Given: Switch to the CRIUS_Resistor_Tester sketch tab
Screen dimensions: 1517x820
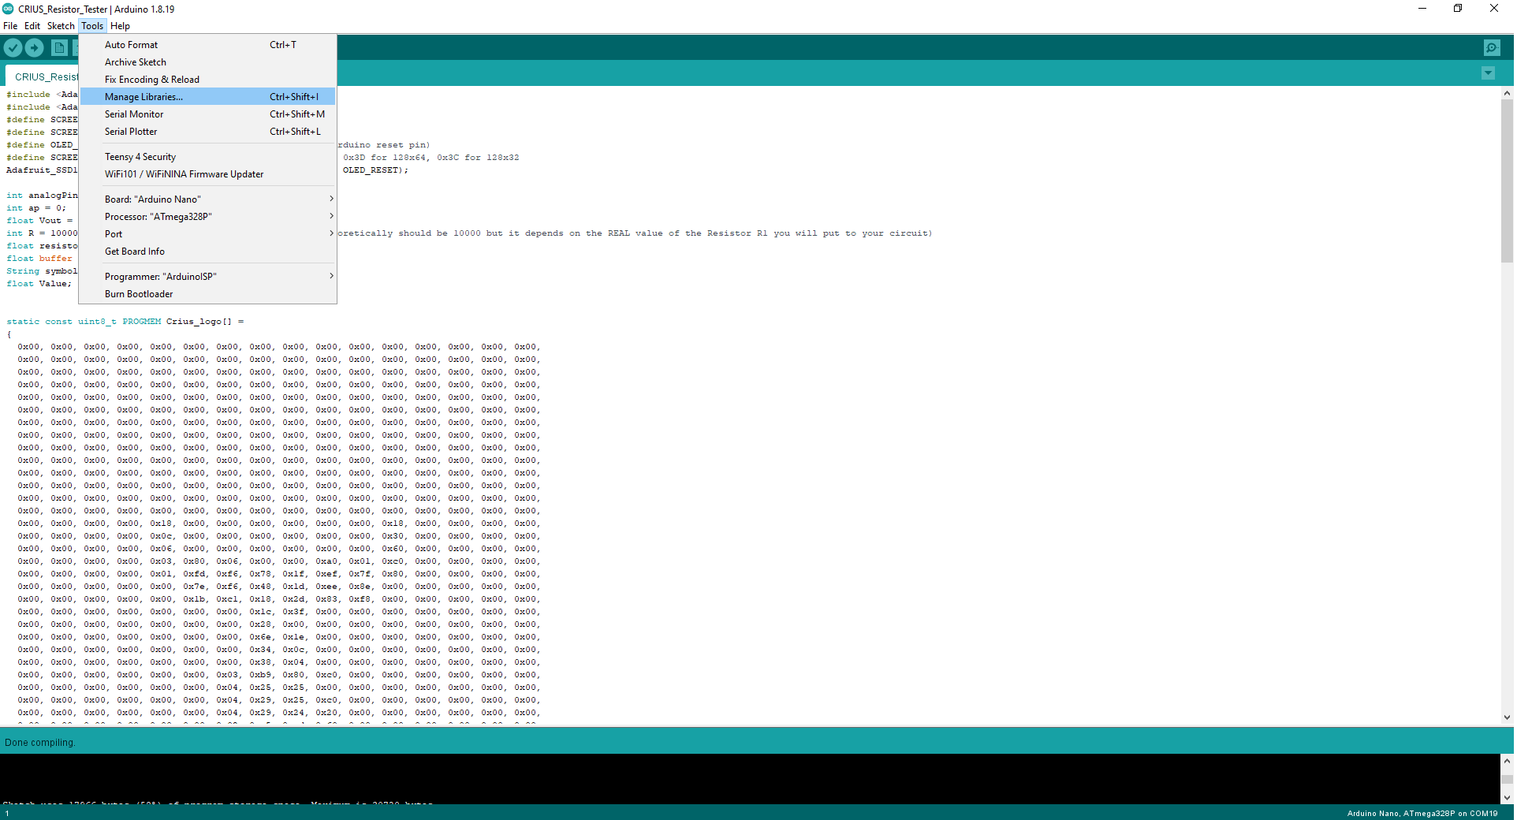Looking at the screenshot, I should [x=45, y=76].
